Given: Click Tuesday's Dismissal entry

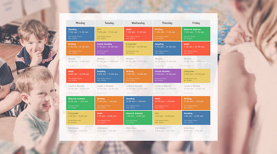Looking at the screenshot, I should [109, 130].
